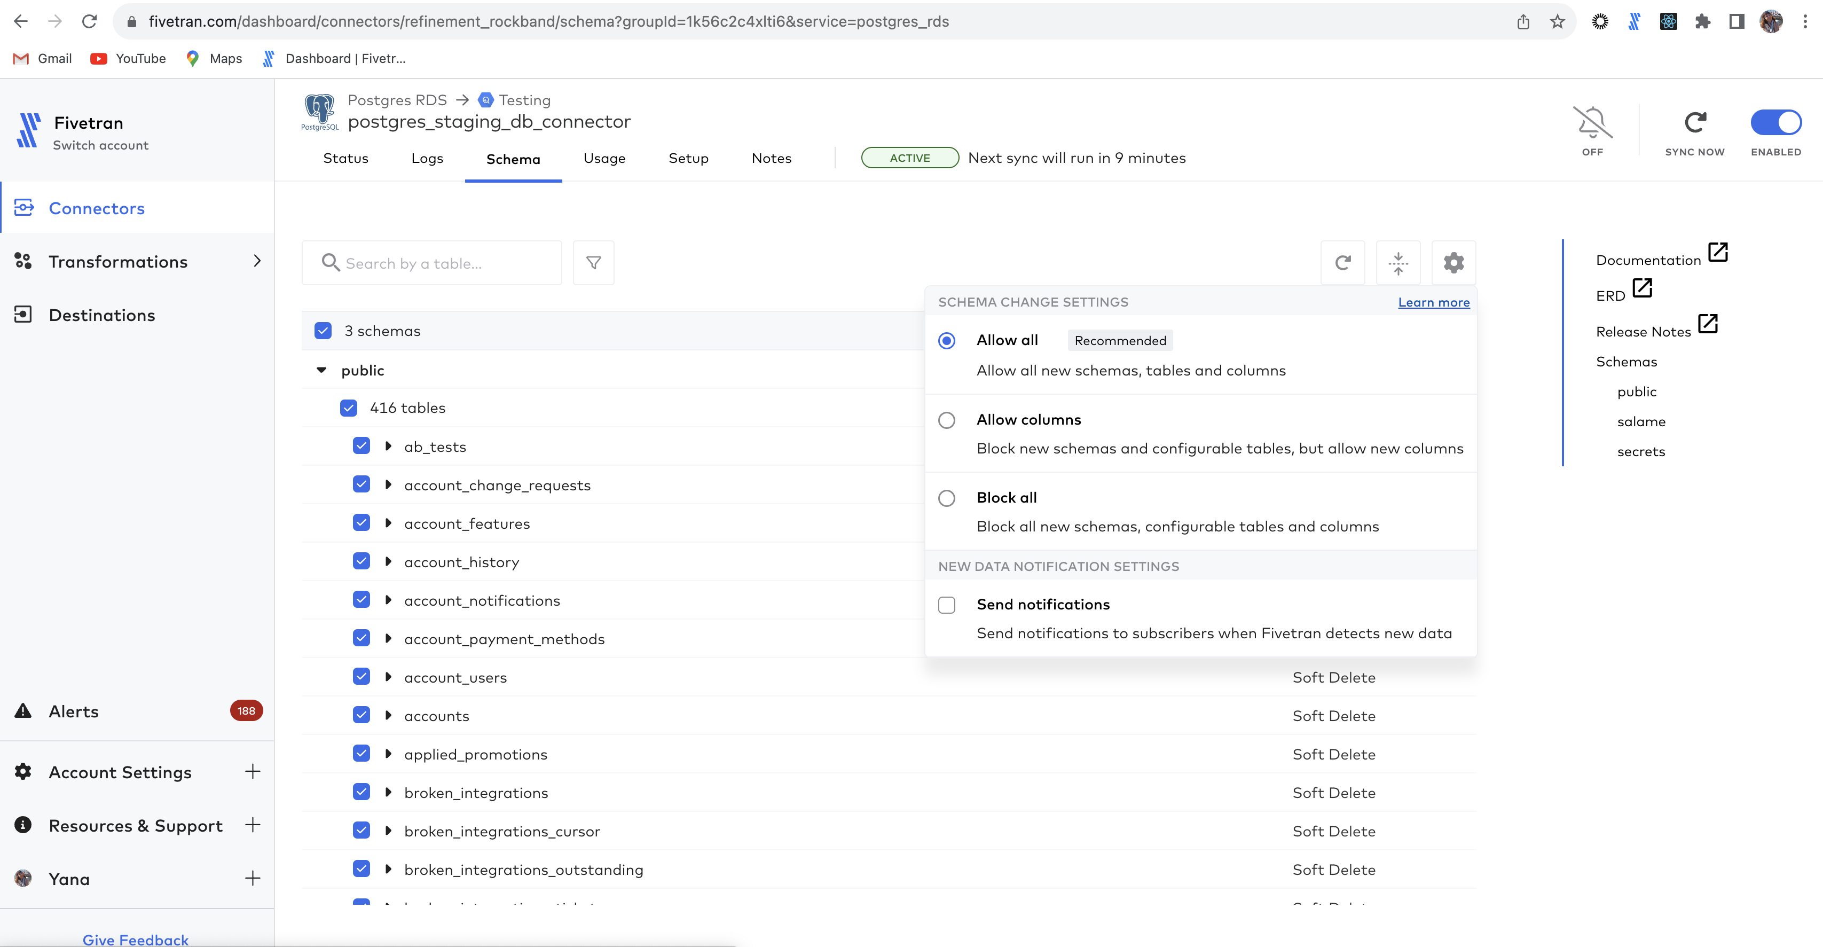Click the Give Feedback link
This screenshot has height=947, width=1823.
(136, 939)
